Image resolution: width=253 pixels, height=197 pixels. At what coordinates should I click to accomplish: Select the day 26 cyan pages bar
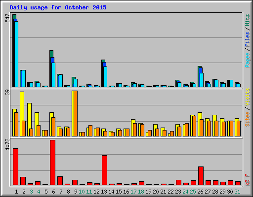coord(202,80)
